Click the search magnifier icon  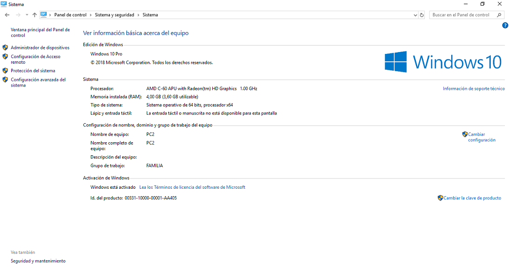pos(499,15)
